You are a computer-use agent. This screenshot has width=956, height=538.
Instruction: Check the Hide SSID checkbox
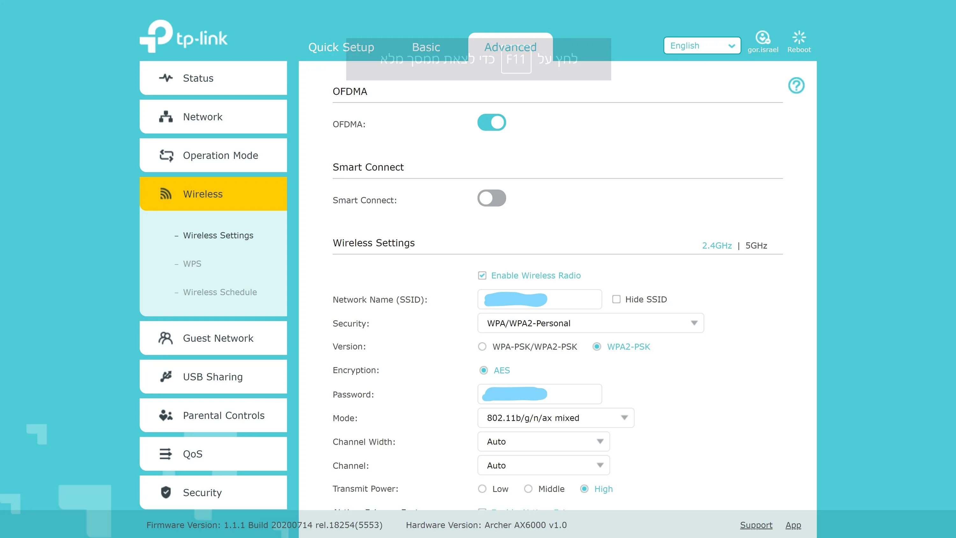point(616,299)
